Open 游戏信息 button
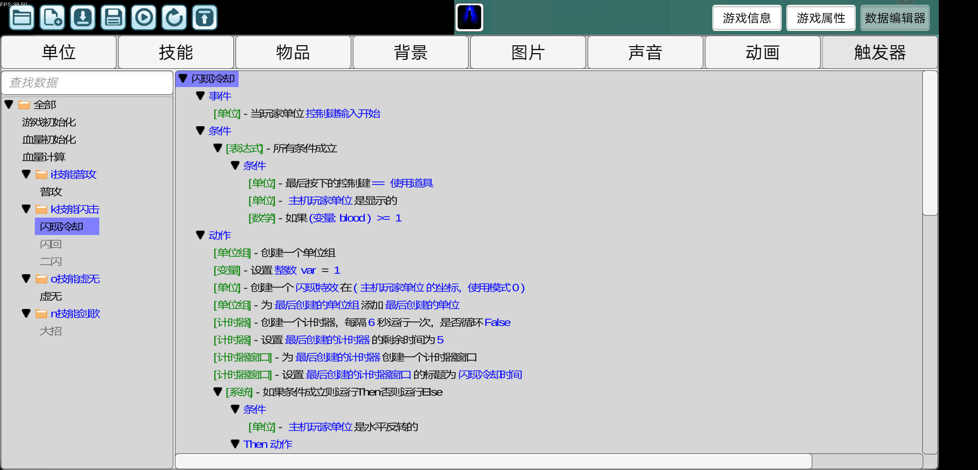 tap(747, 18)
